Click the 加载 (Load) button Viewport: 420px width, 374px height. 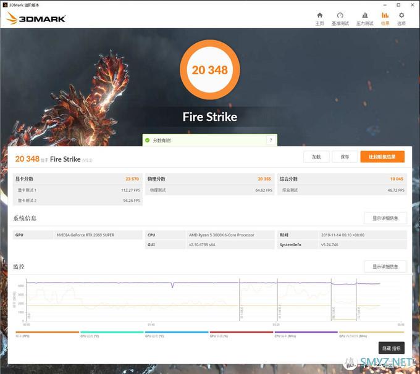tap(316, 157)
